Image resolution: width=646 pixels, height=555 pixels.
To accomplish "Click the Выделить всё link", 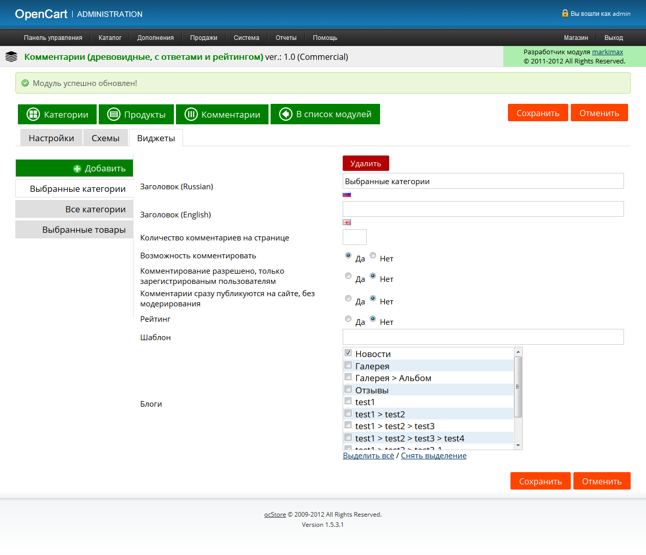I will [368, 456].
